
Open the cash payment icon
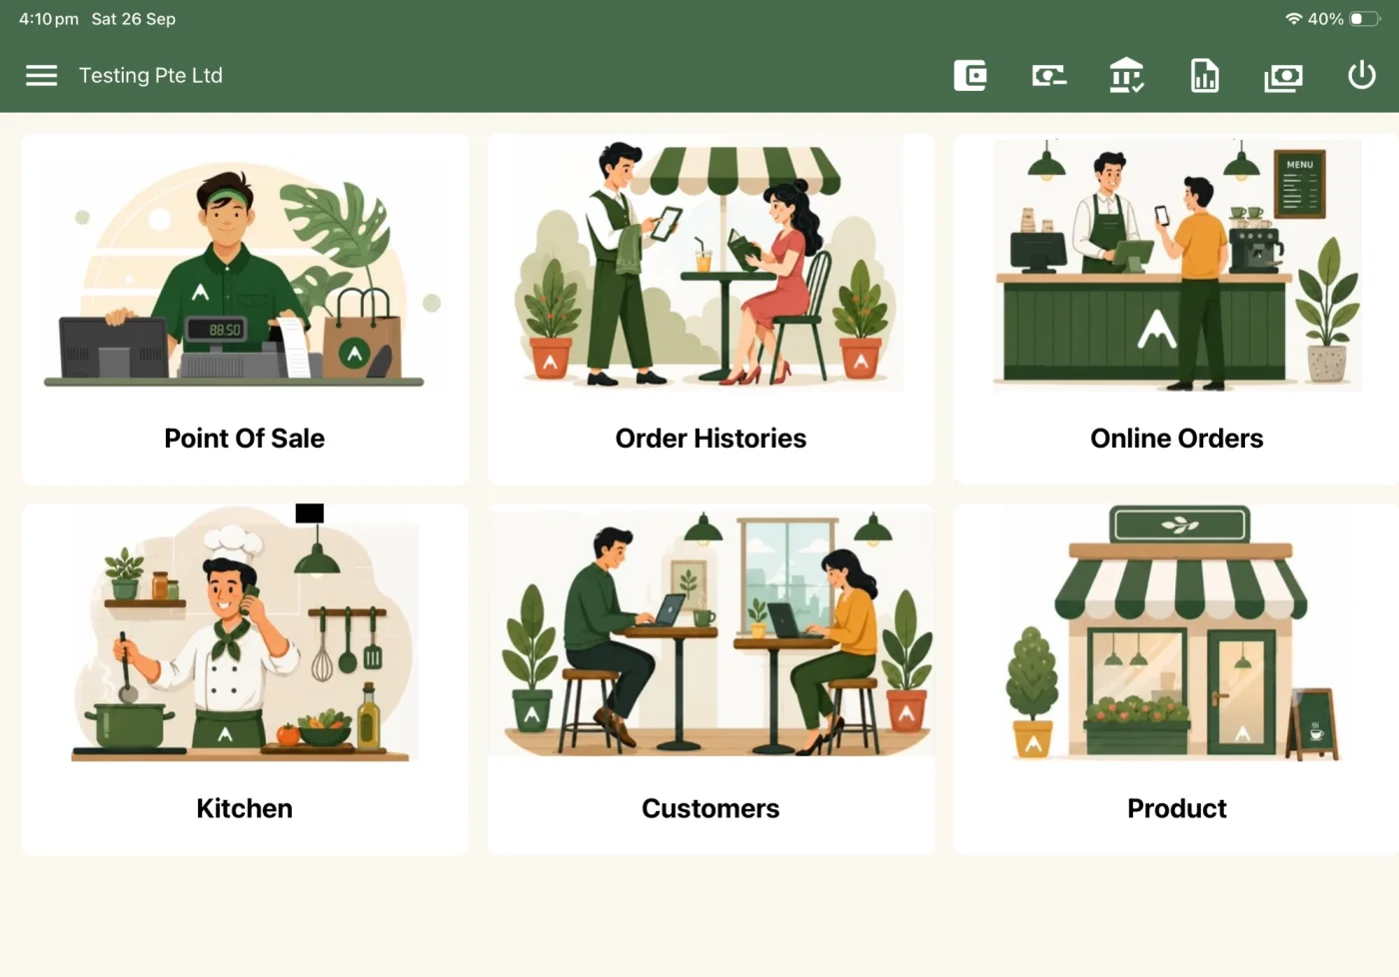1048,76
